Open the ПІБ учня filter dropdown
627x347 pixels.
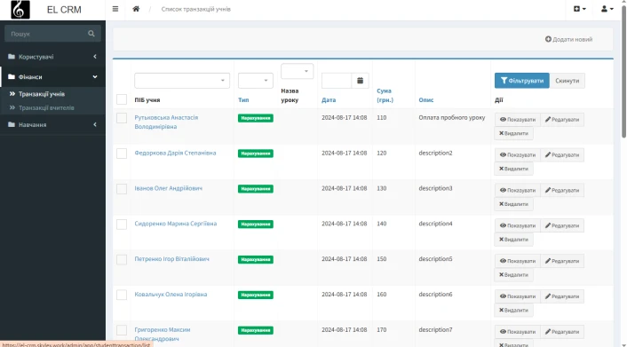point(182,81)
